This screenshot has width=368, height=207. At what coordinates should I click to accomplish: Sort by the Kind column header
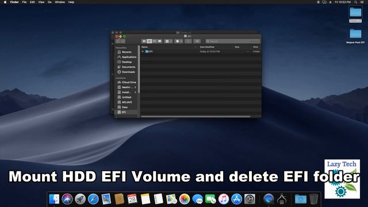[x=255, y=47]
